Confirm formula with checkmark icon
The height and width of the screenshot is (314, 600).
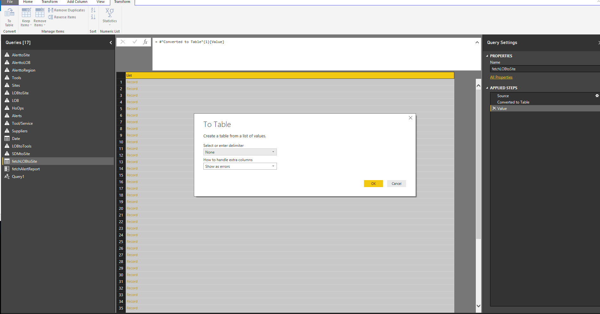pos(135,42)
